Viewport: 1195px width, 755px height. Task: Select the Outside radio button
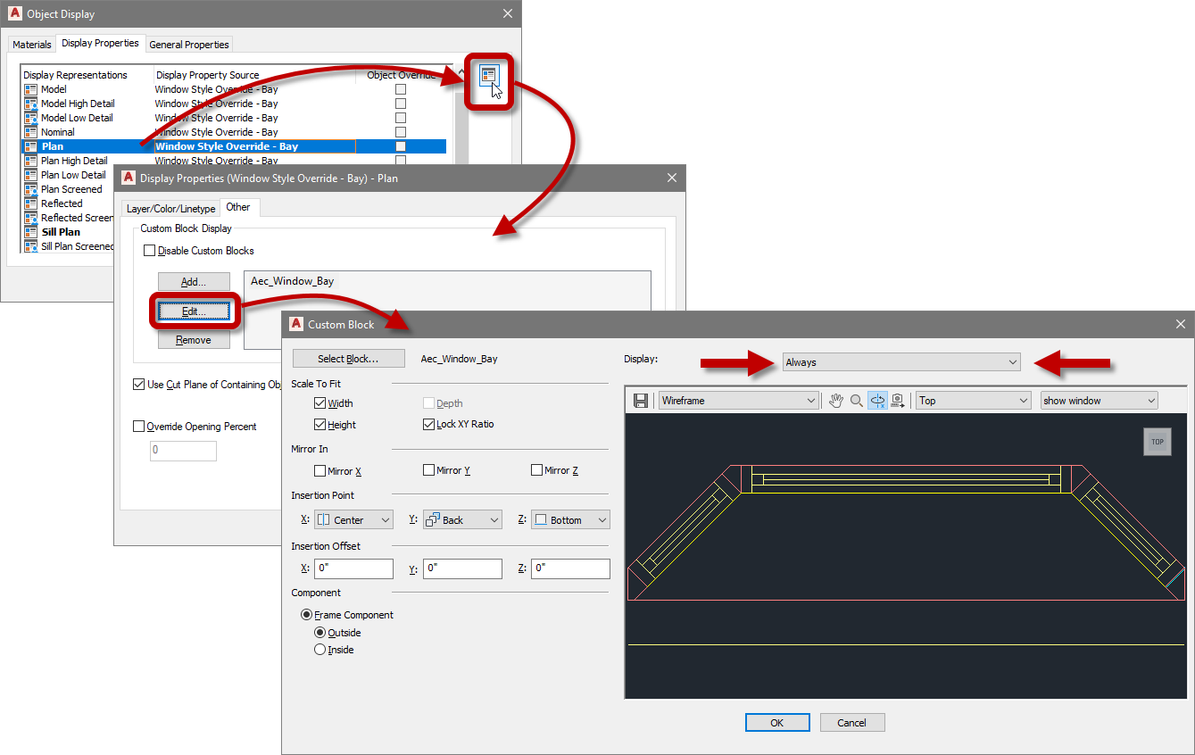[319, 633]
